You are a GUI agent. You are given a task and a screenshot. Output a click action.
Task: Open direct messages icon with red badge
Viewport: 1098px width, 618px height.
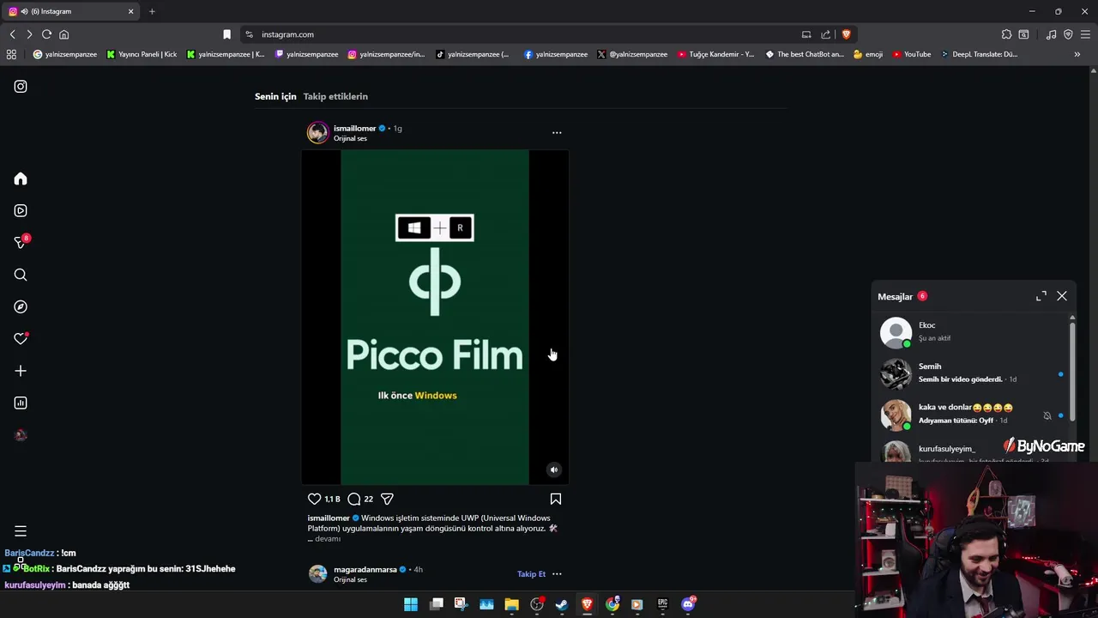21,243
